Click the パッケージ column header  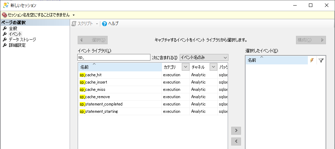[x=223, y=67]
